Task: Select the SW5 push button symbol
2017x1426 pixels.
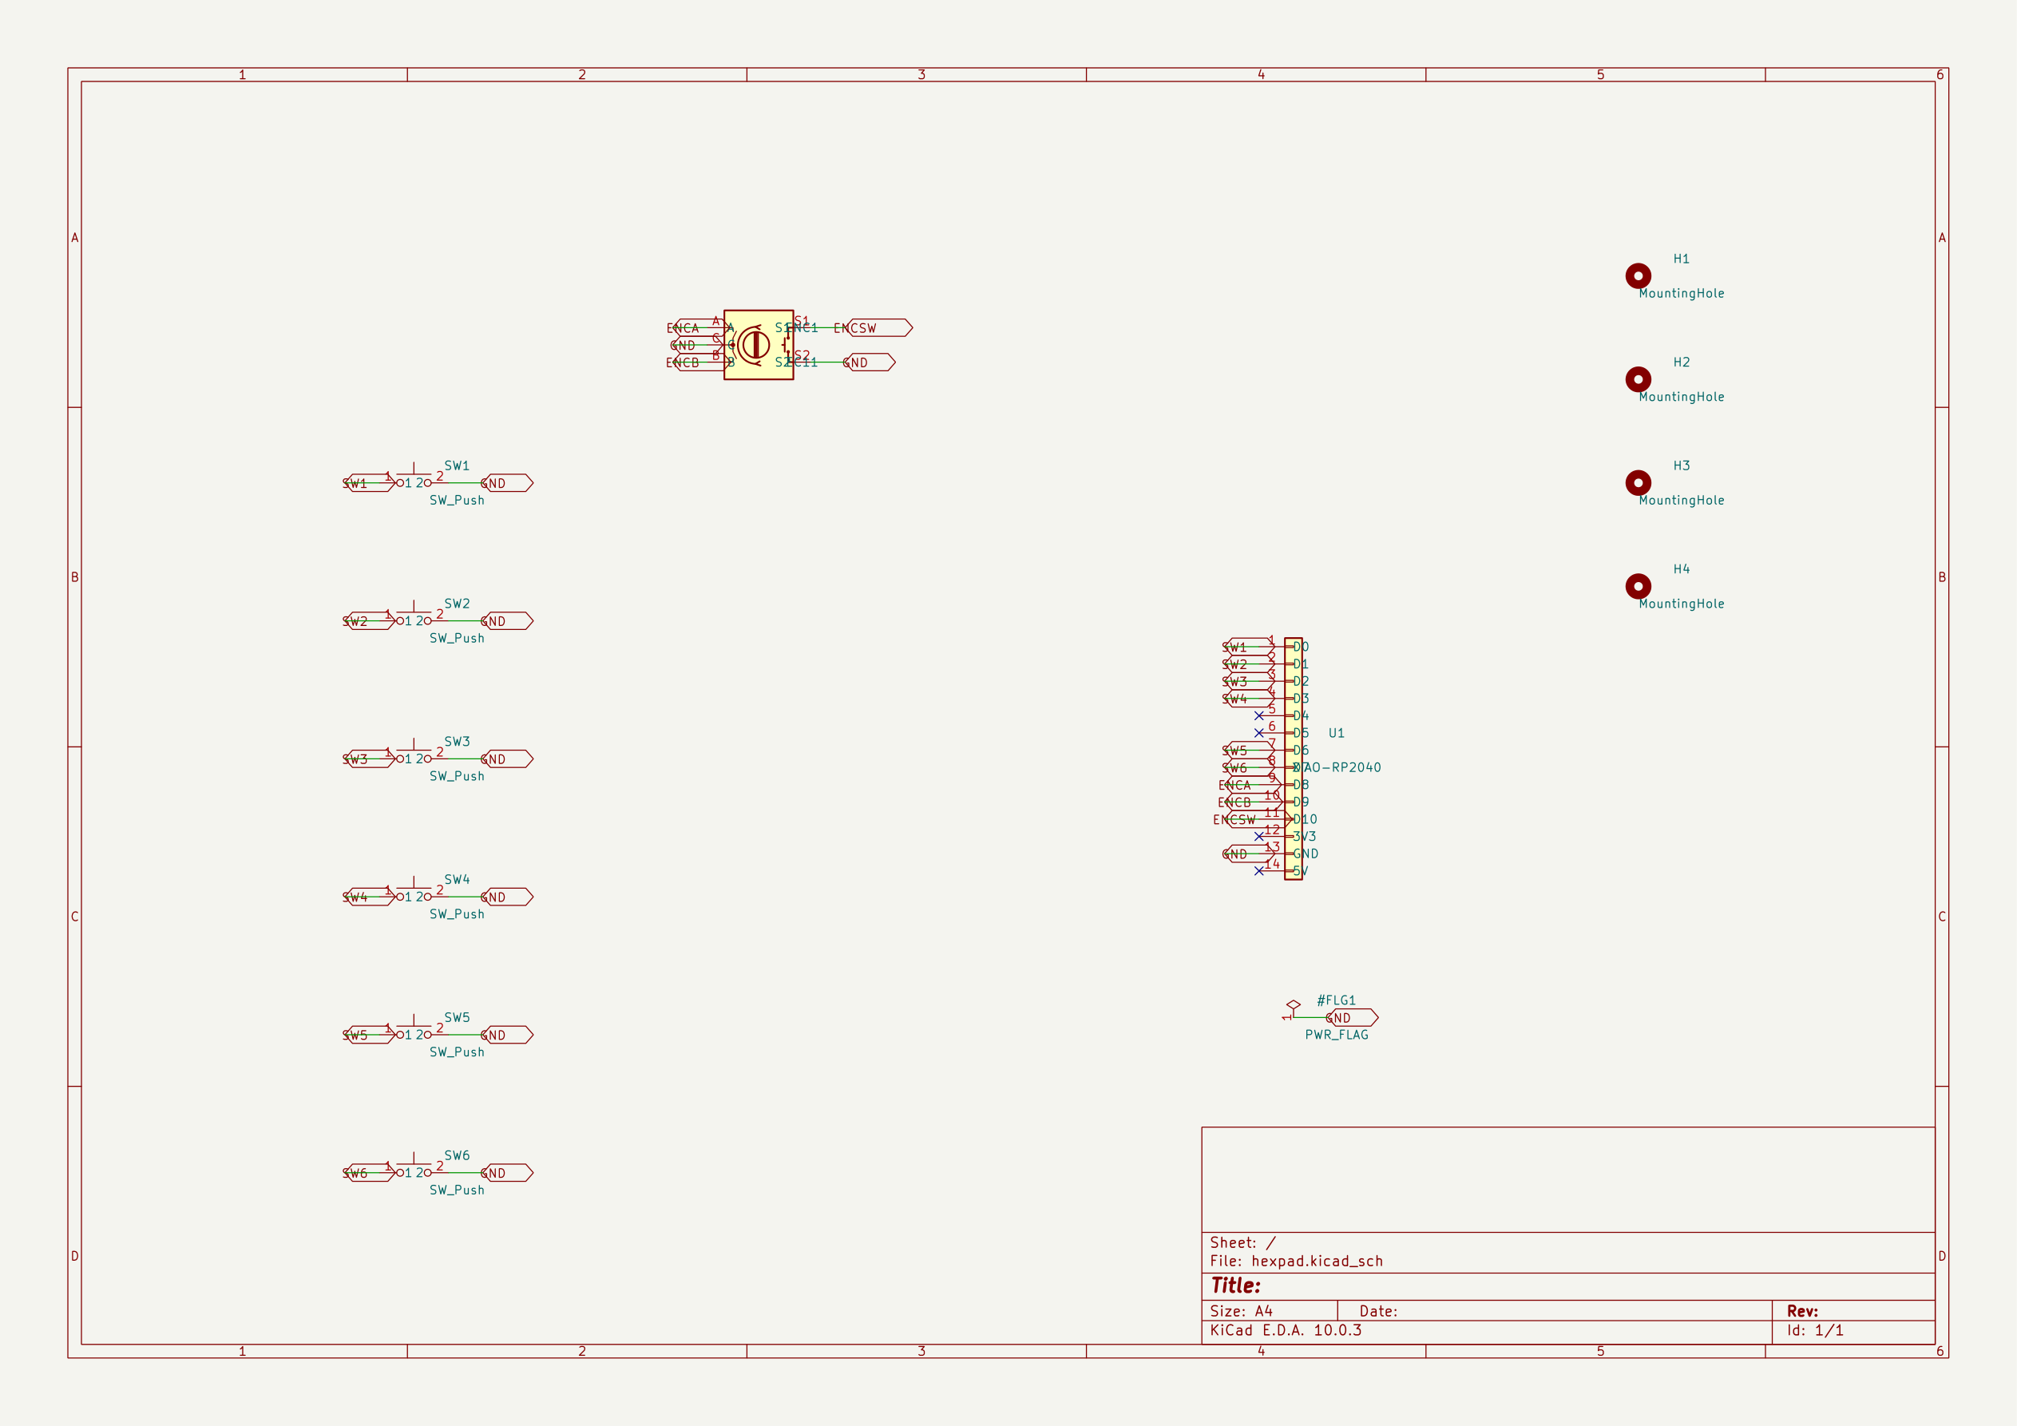Action: point(414,1029)
